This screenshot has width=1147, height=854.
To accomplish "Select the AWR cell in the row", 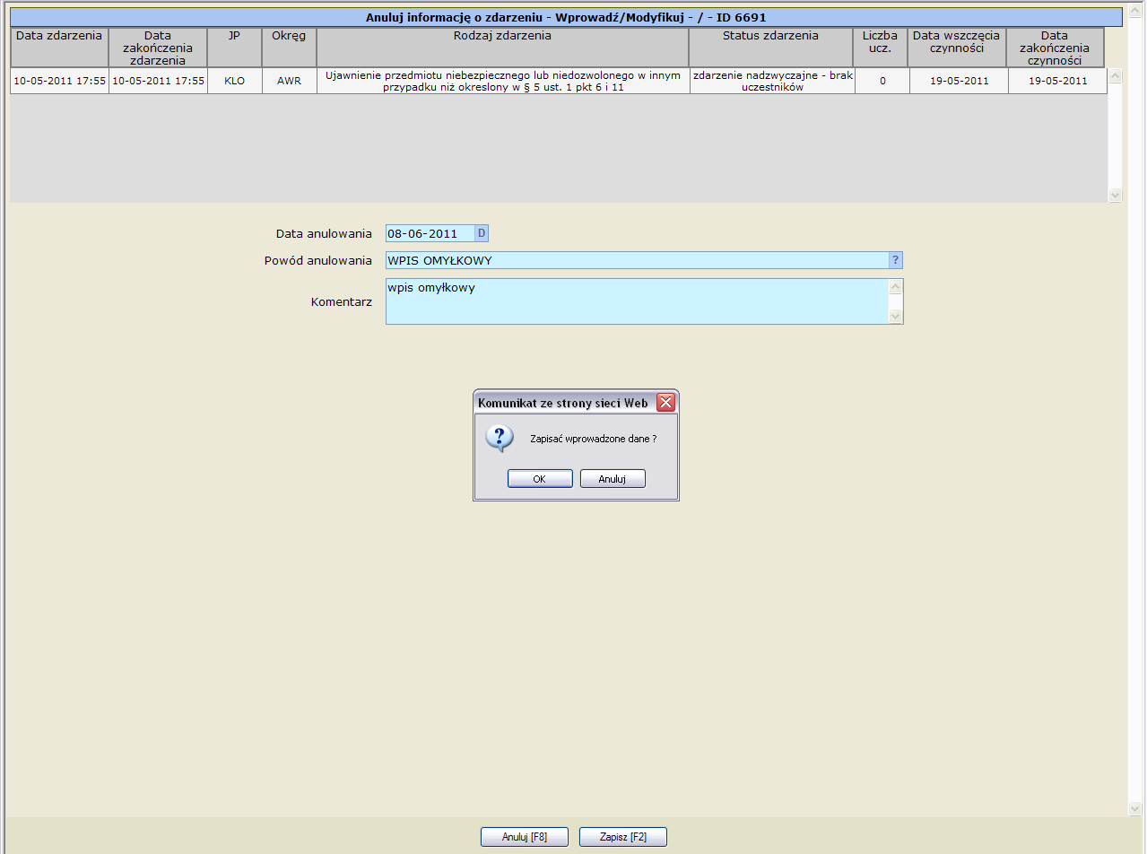I will coord(289,81).
